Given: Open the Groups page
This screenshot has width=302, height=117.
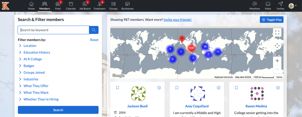Looking at the screenshot, I should coord(114,6).
